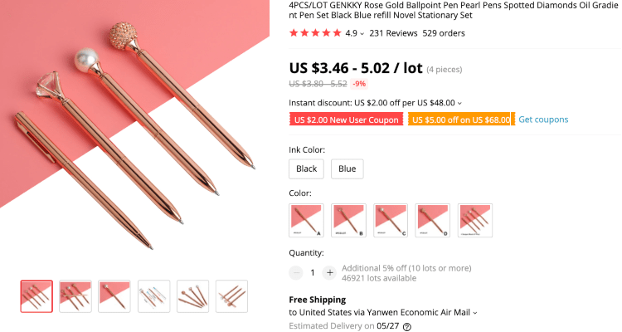The height and width of the screenshot is (332, 622).
Task: Choose color option A swatch
Action: coord(306,220)
